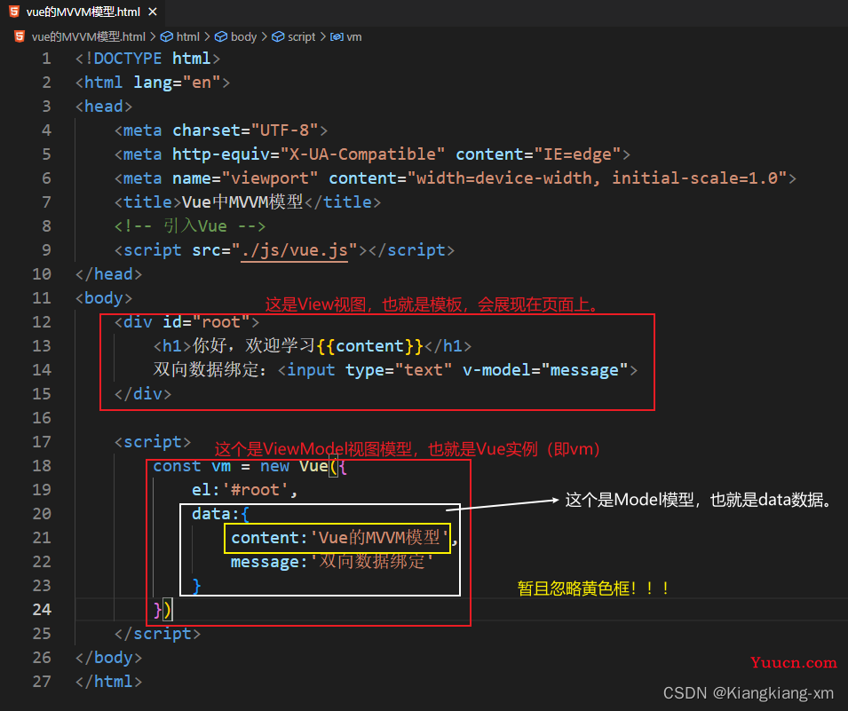Click the opening script tag on line 17
This screenshot has width=848, height=711.
[x=153, y=442]
